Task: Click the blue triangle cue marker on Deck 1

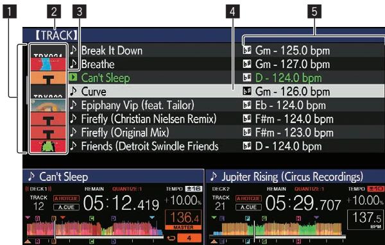Action: pos(152,217)
